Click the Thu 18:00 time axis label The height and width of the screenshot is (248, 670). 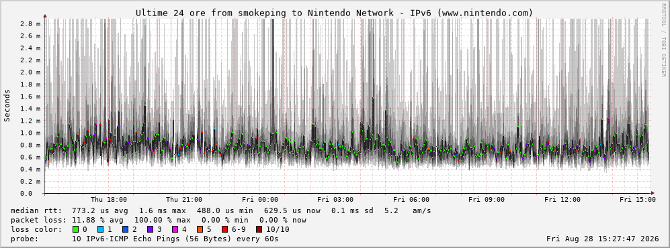[x=109, y=200]
